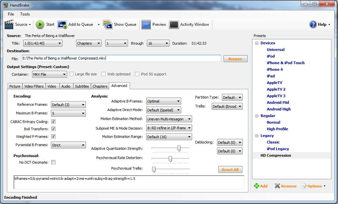The height and width of the screenshot is (204, 338).
Task: Click the Browse button
Action: click(235, 59)
